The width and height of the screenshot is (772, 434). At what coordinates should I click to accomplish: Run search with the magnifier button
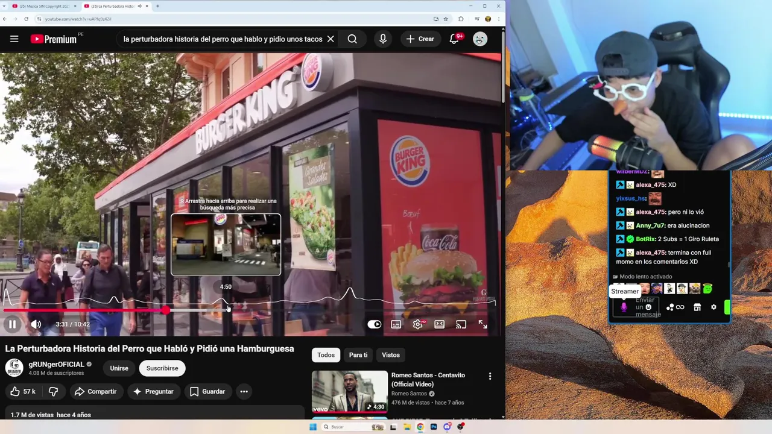352,39
